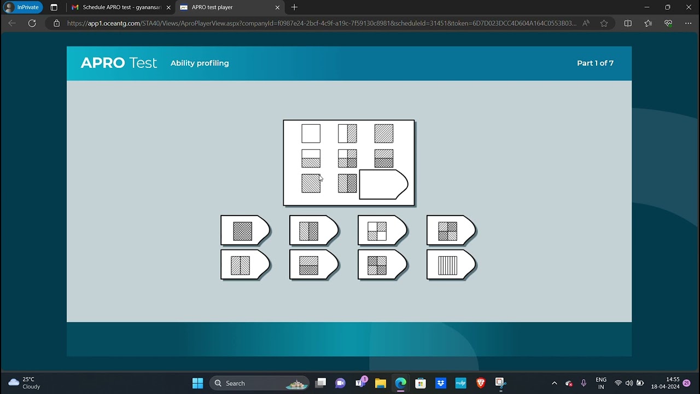
Task: Switch to Schedule APRO test Gmail tab
Action: point(120,7)
